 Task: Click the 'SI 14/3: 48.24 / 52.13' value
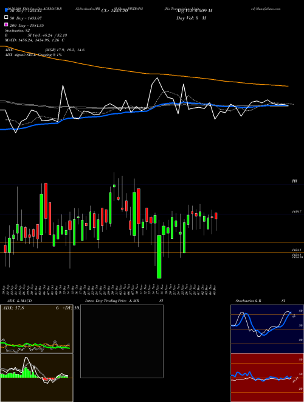[x=47, y=35]
